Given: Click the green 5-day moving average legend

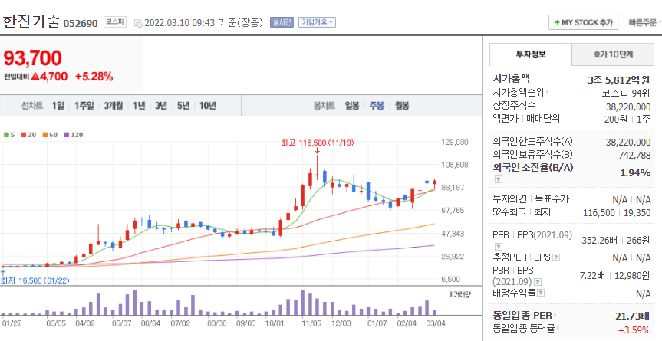Looking at the screenshot, I should click(x=9, y=135).
